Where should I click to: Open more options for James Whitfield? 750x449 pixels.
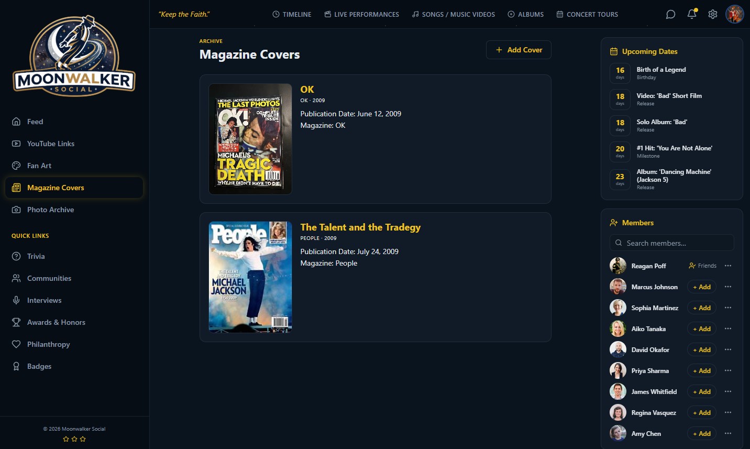[x=728, y=391]
